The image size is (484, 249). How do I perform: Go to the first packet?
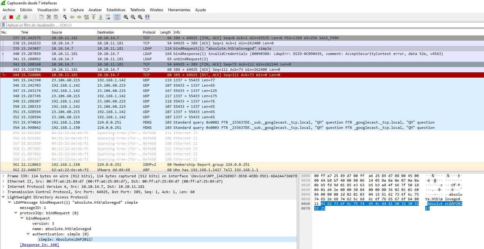(94, 17)
